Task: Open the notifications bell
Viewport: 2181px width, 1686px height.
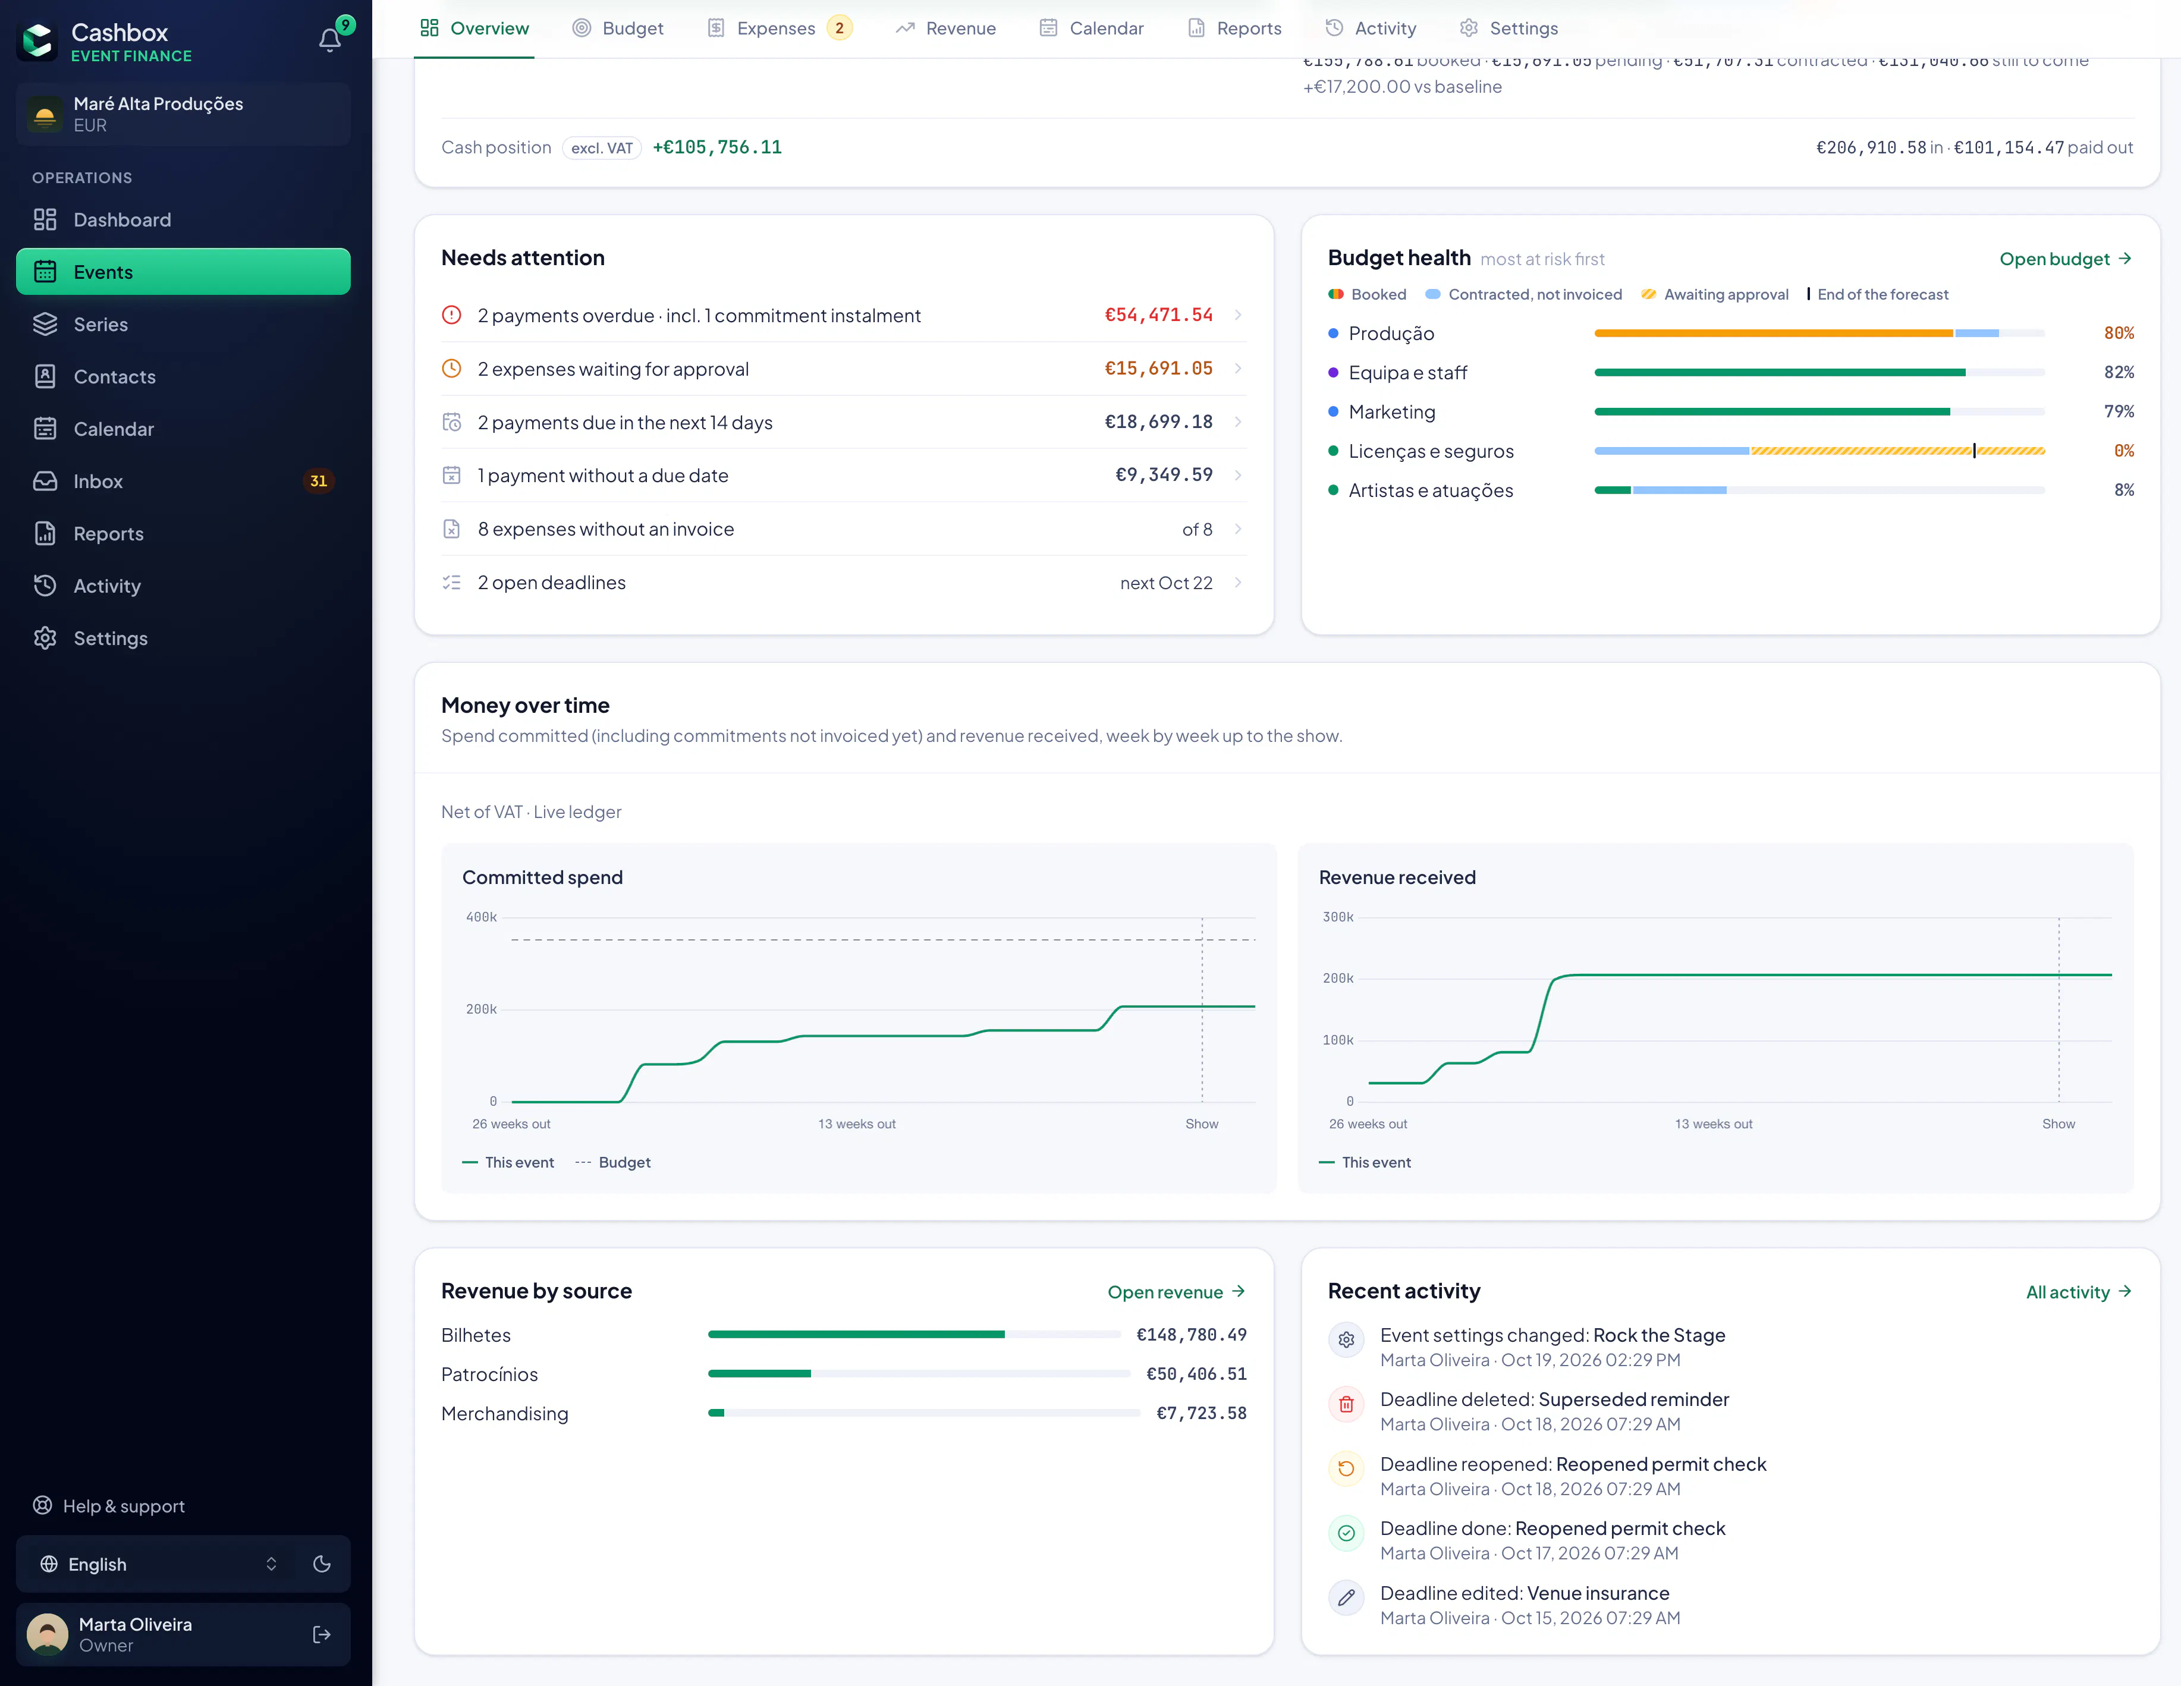Action: (x=331, y=40)
